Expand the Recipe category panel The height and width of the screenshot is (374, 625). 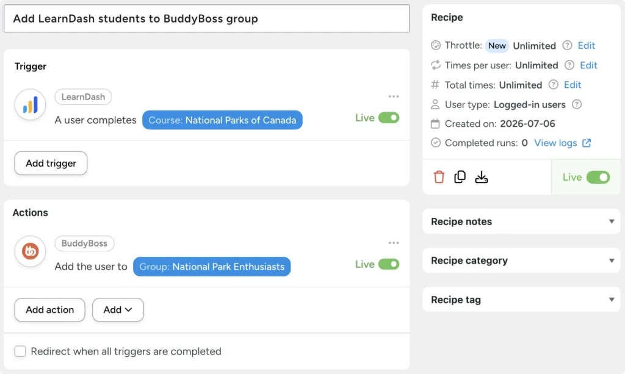point(521,261)
